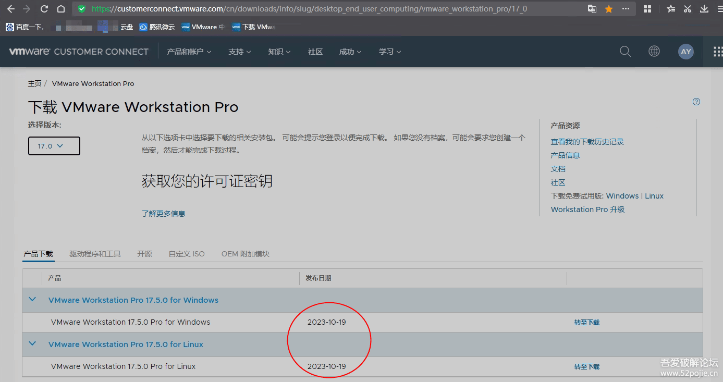Click the browser back arrow
Screen dimensions: 723x382
[10, 9]
